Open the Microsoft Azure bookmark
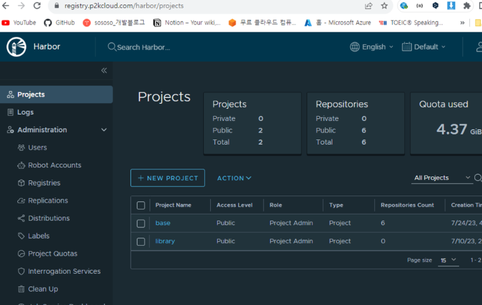482x305 pixels. pos(337,23)
